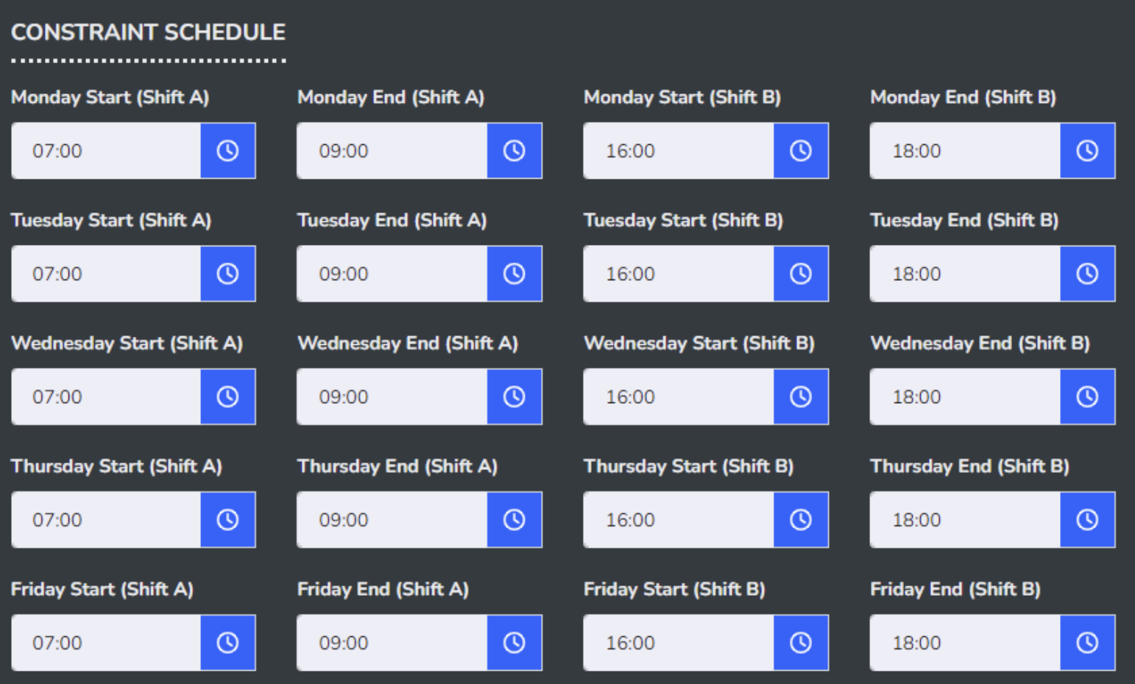Open time picker for Friday End Shift B
The image size is (1135, 684).
click(x=1087, y=643)
